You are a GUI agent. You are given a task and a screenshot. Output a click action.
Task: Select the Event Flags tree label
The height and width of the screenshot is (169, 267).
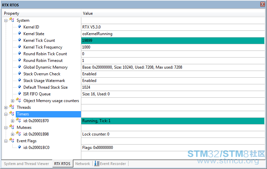[x=26, y=141]
